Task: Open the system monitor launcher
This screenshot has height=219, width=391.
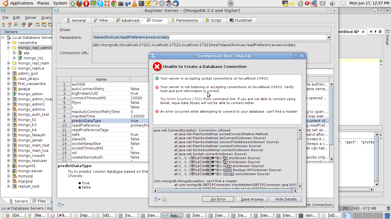Action: point(93,3)
